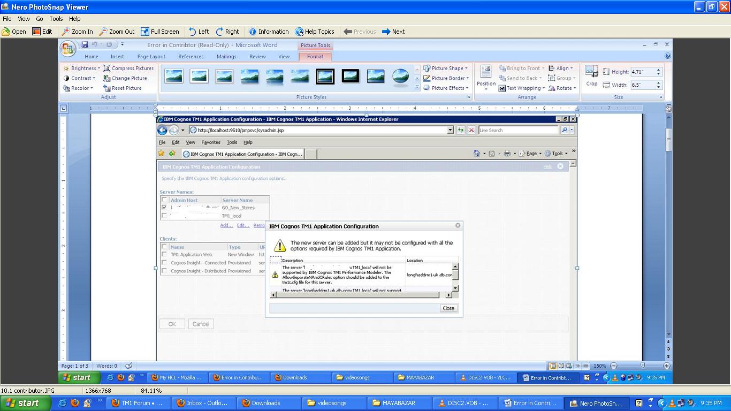Image resolution: width=731 pixels, height=411 pixels.
Task: Click the 1366x768 dimensions in status bar
Action: 98,391
